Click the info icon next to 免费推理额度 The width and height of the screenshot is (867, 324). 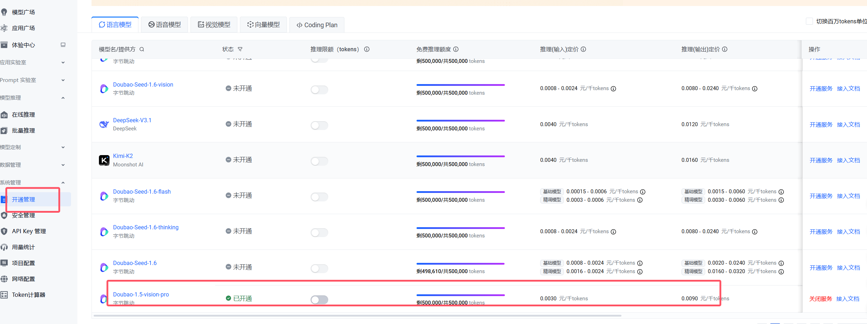click(456, 49)
